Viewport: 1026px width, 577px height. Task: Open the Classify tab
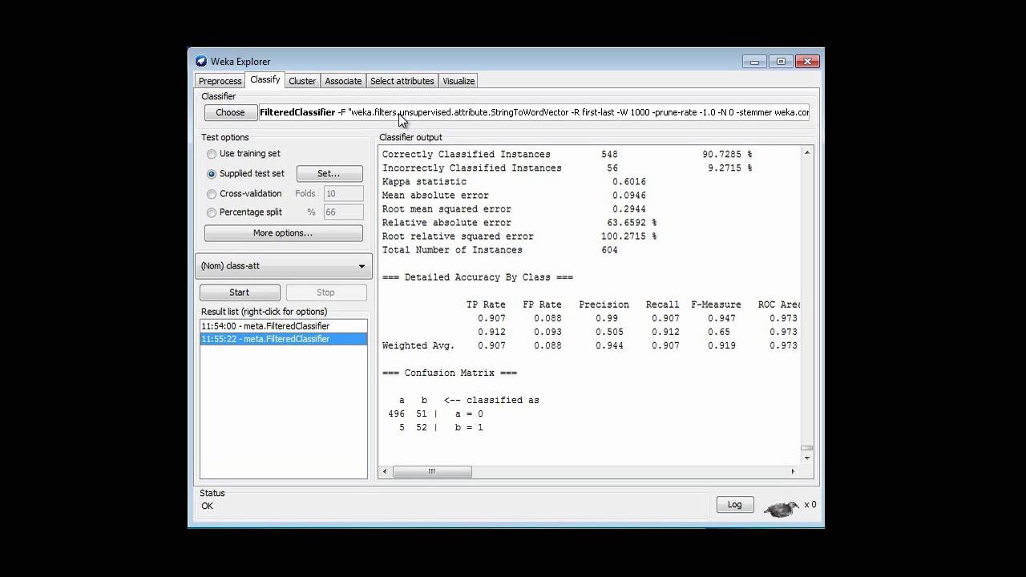coord(265,79)
